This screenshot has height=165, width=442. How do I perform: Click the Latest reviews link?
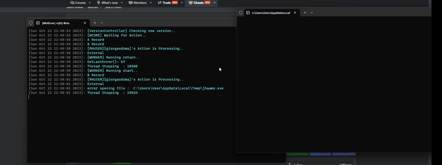(x=75, y=7)
